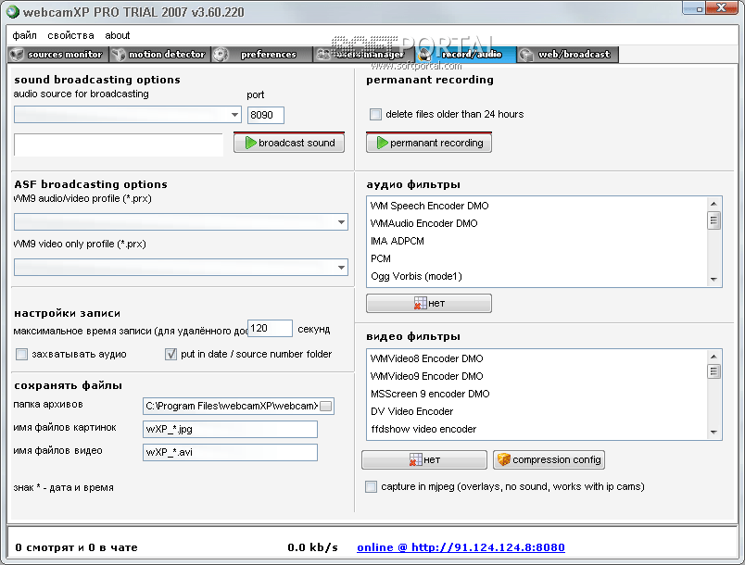Click the web/broadcast tab icon
The height and width of the screenshot is (565, 745).
click(526, 55)
